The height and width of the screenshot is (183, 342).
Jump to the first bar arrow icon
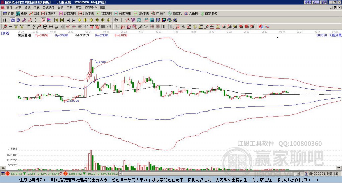point(56,20)
